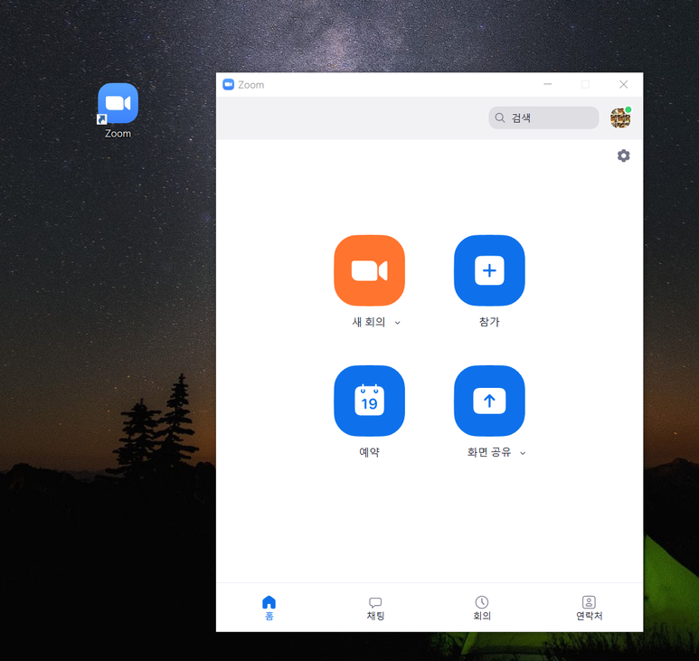699x661 pixels.
Task: Click the Share Screen (화면 공유) arrow icon
Action: (489, 401)
